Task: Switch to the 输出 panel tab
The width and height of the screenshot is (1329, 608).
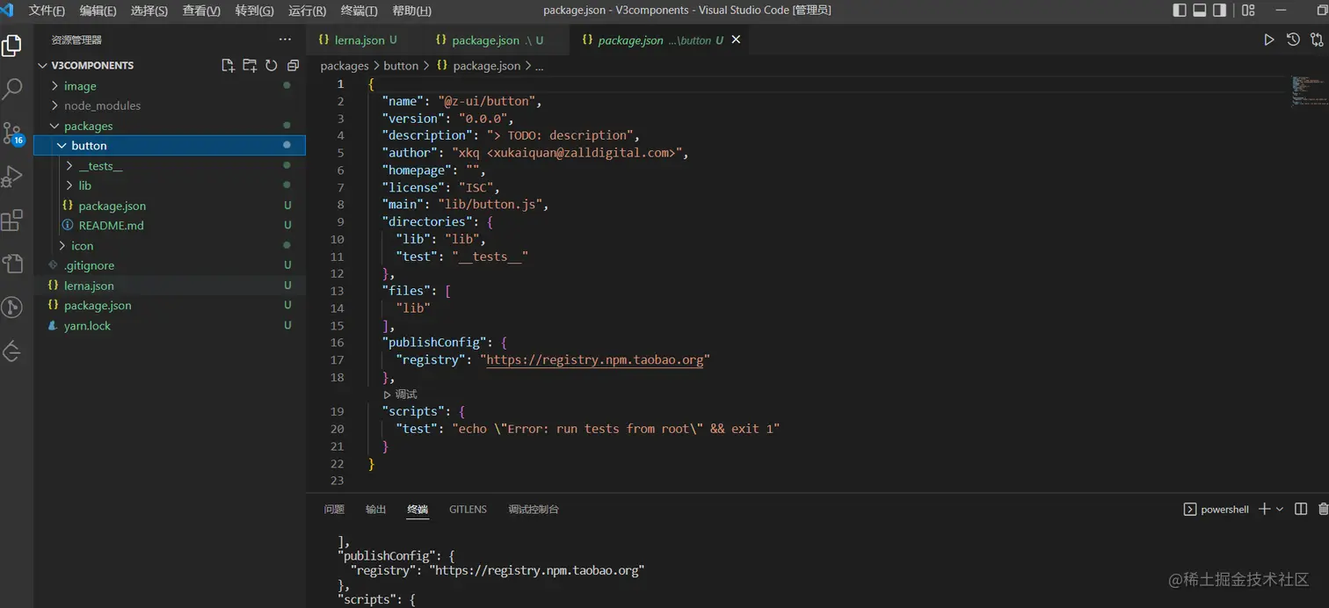Action: point(375,510)
